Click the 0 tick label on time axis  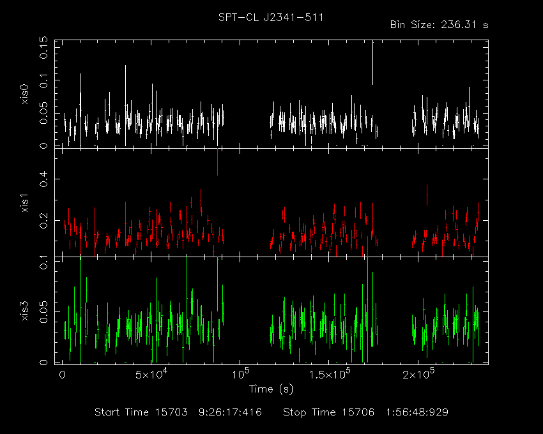click(x=63, y=375)
